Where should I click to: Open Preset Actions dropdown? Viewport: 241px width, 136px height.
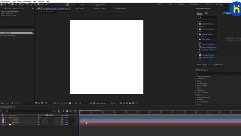pos(203,65)
